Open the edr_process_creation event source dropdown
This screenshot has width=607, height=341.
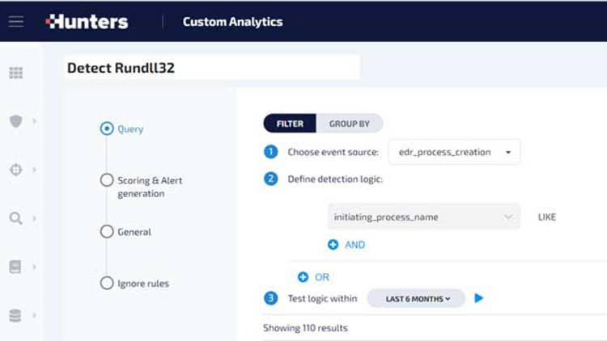[x=454, y=152]
